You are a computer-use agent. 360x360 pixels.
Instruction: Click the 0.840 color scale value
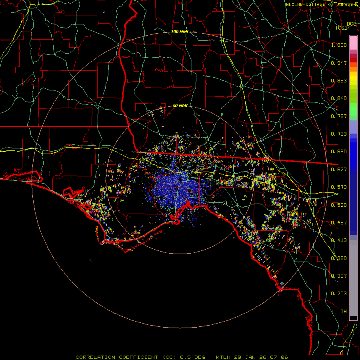(339, 98)
